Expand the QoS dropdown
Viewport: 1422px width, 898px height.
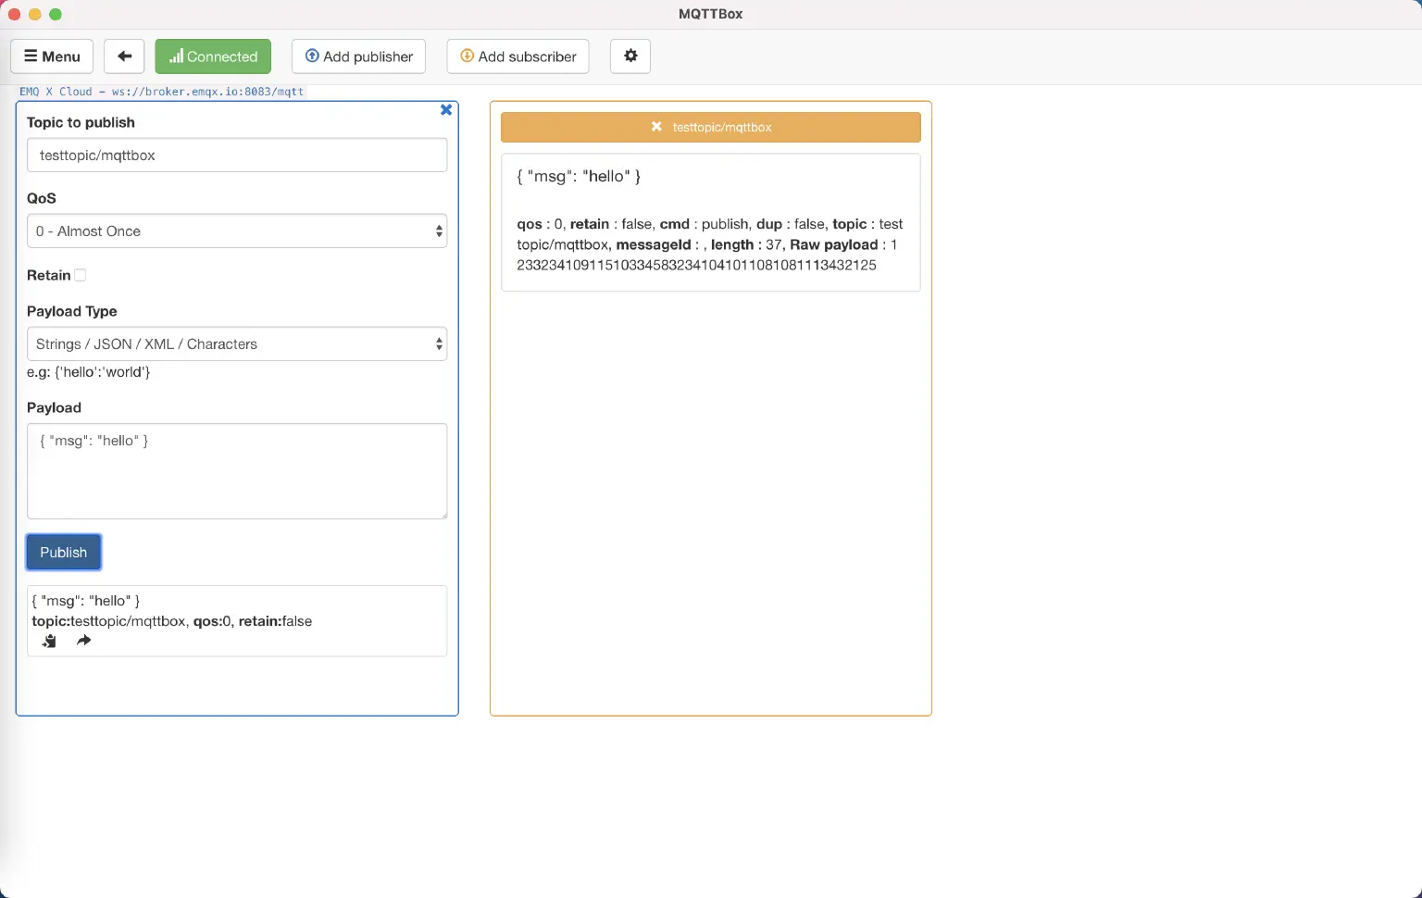[x=237, y=231]
